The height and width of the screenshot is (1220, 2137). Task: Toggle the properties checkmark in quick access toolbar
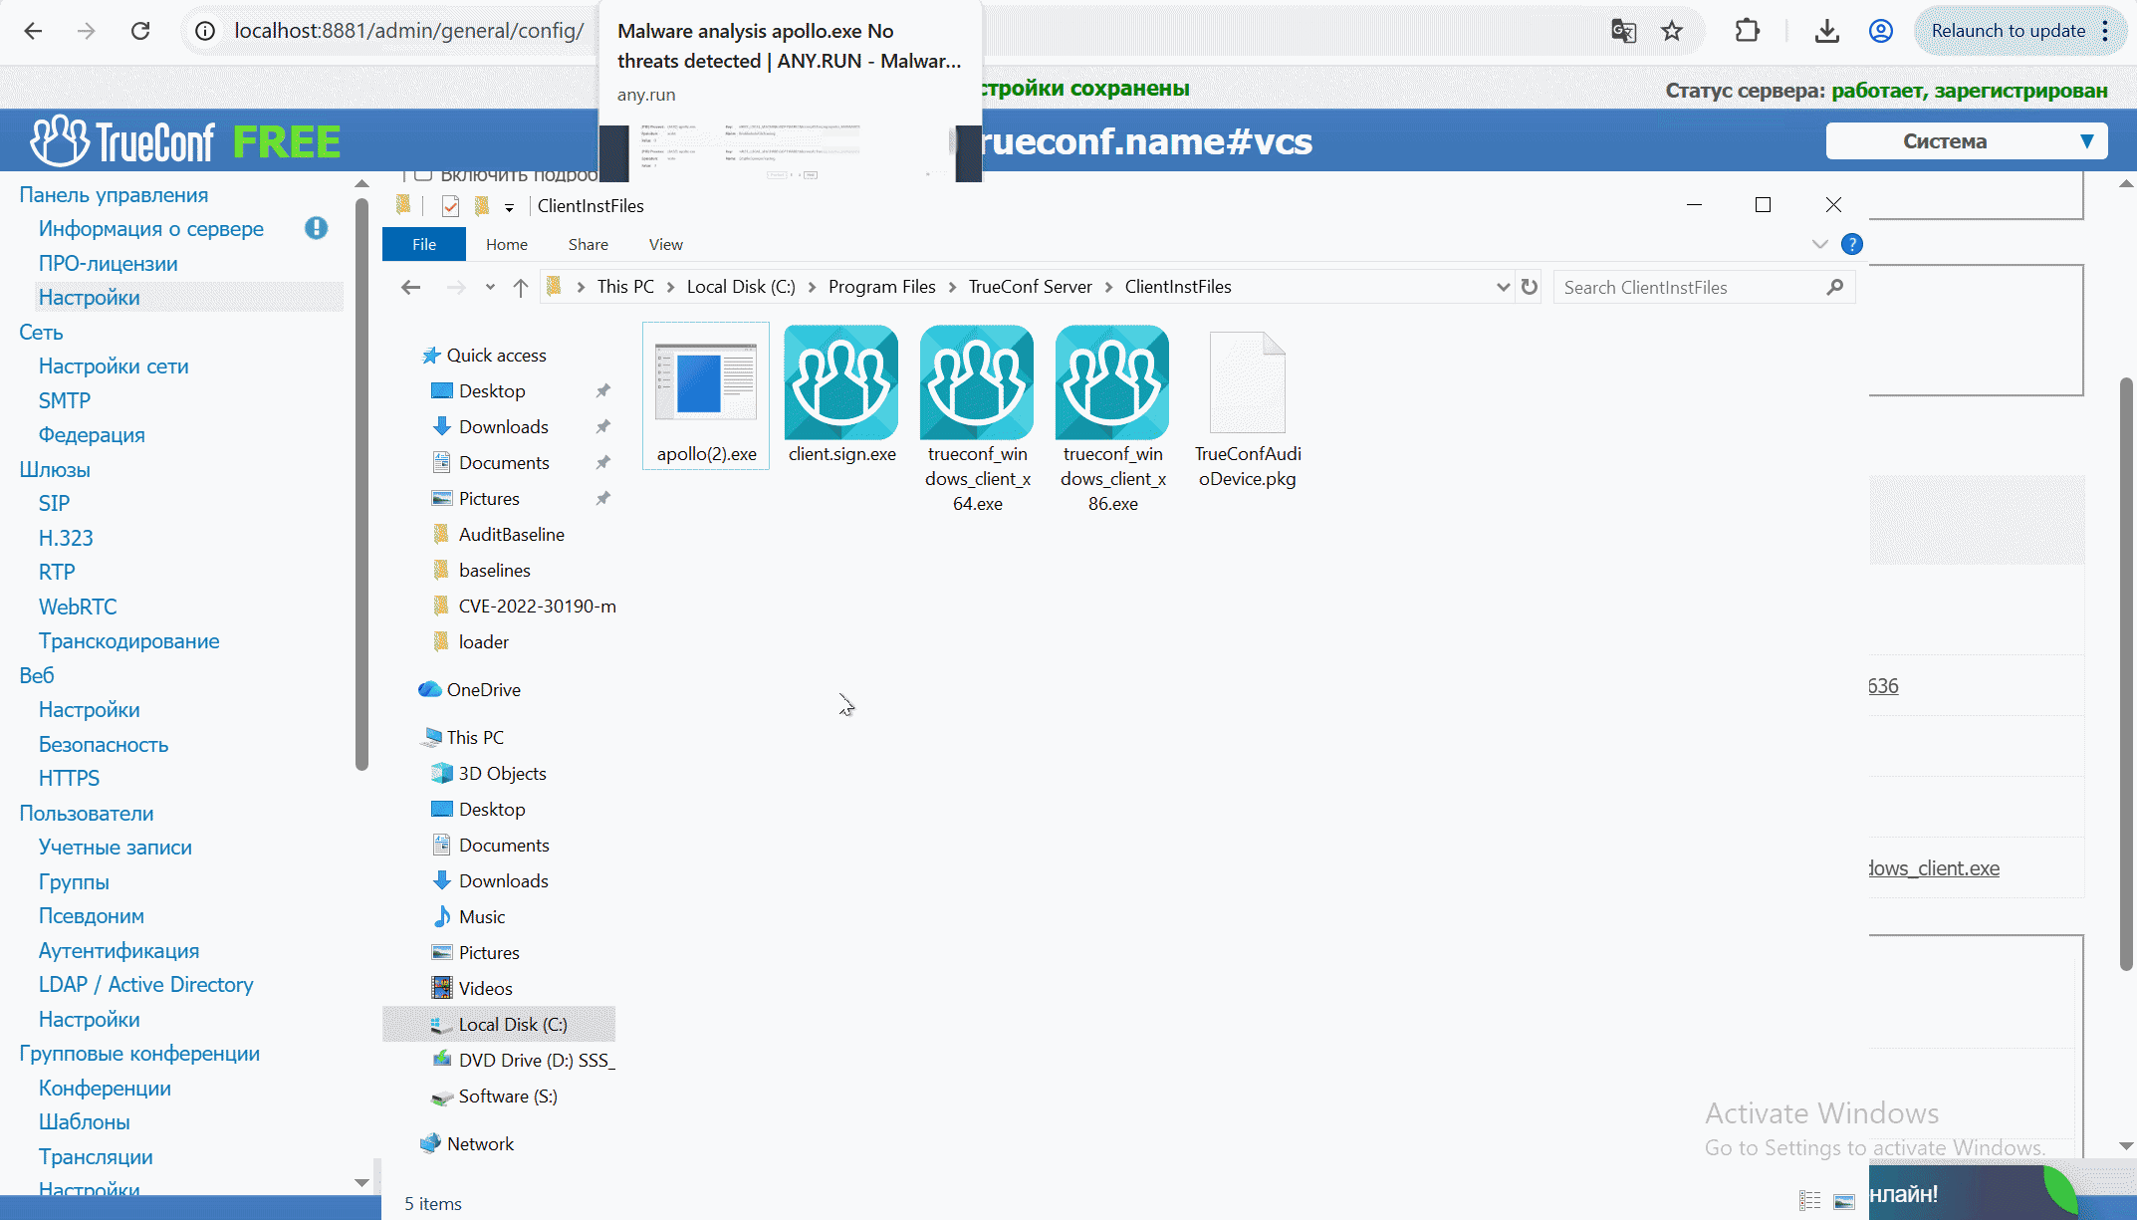(450, 206)
